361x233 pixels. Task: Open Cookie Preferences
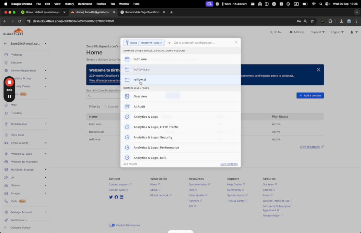[124, 225]
